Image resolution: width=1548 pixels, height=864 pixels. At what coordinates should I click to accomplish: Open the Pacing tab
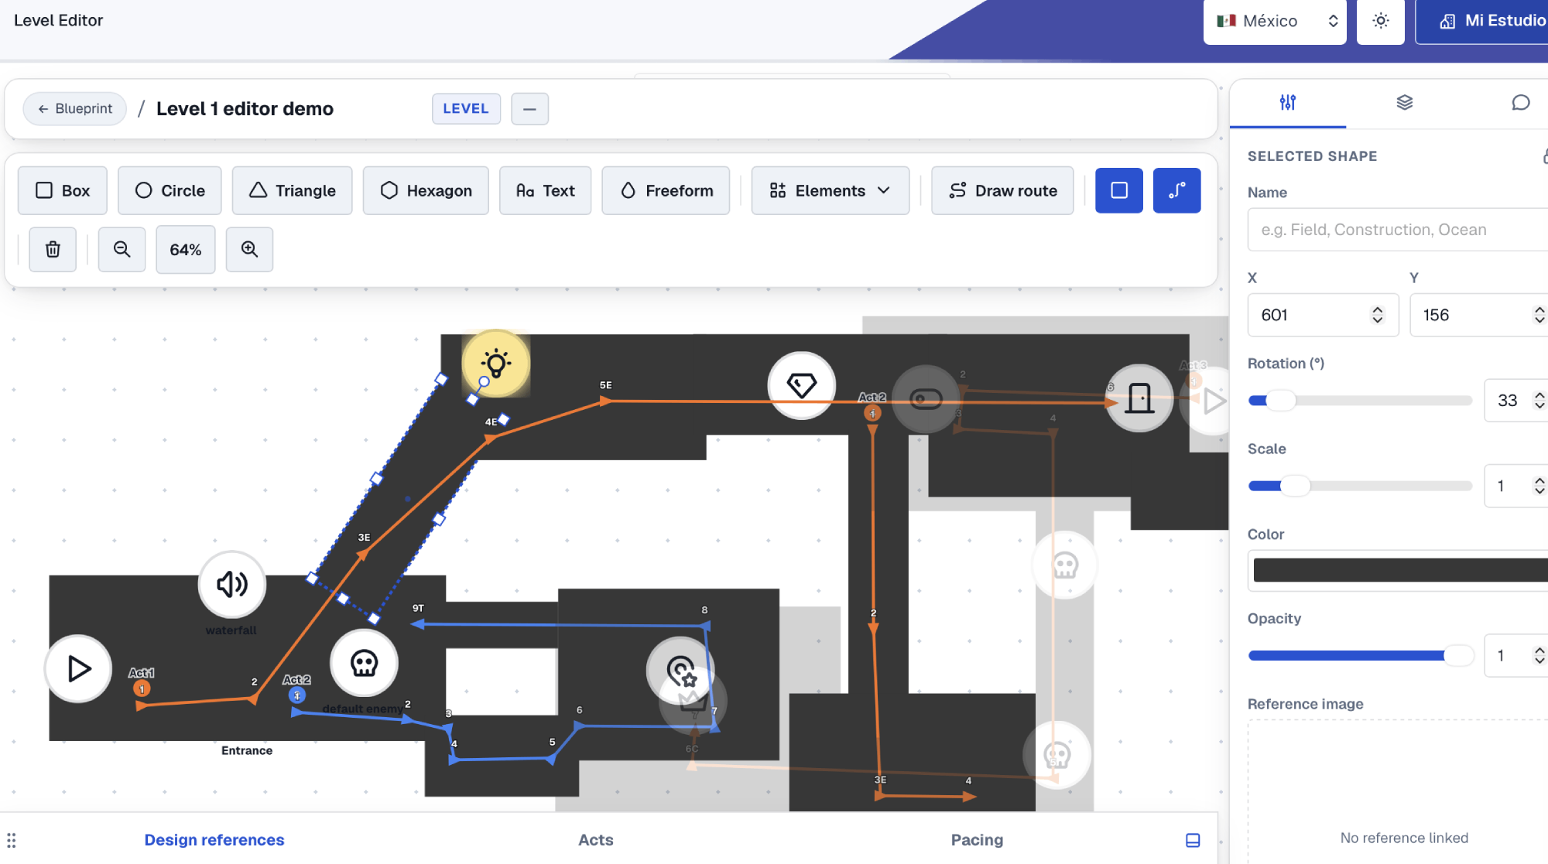pos(977,840)
